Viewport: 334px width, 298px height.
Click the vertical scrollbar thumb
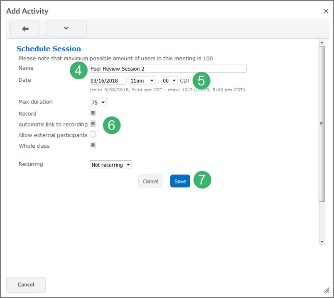[x=322, y=124]
